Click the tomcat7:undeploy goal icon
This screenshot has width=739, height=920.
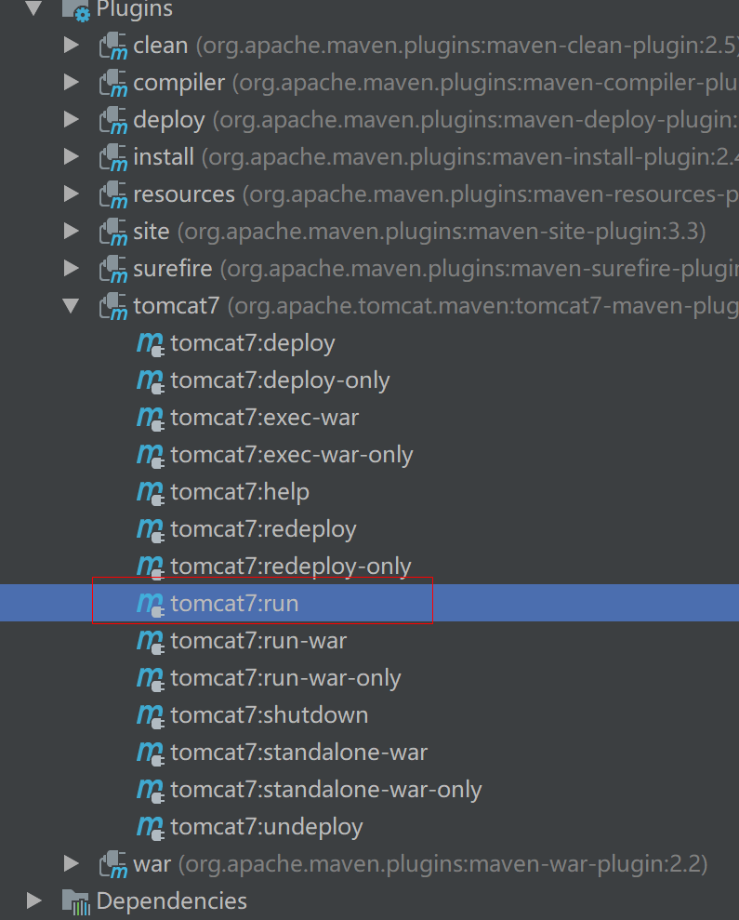tap(151, 828)
